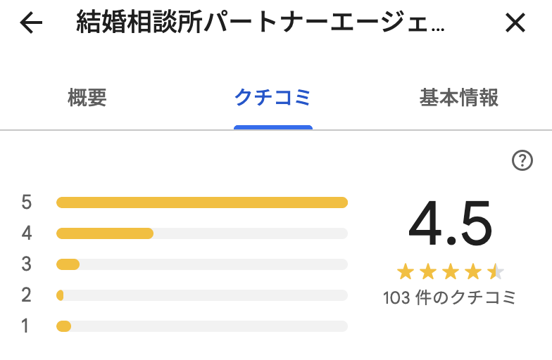Screen dimensions: 552x360
Task: Open the 基本情報 tab
Action: [459, 98]
